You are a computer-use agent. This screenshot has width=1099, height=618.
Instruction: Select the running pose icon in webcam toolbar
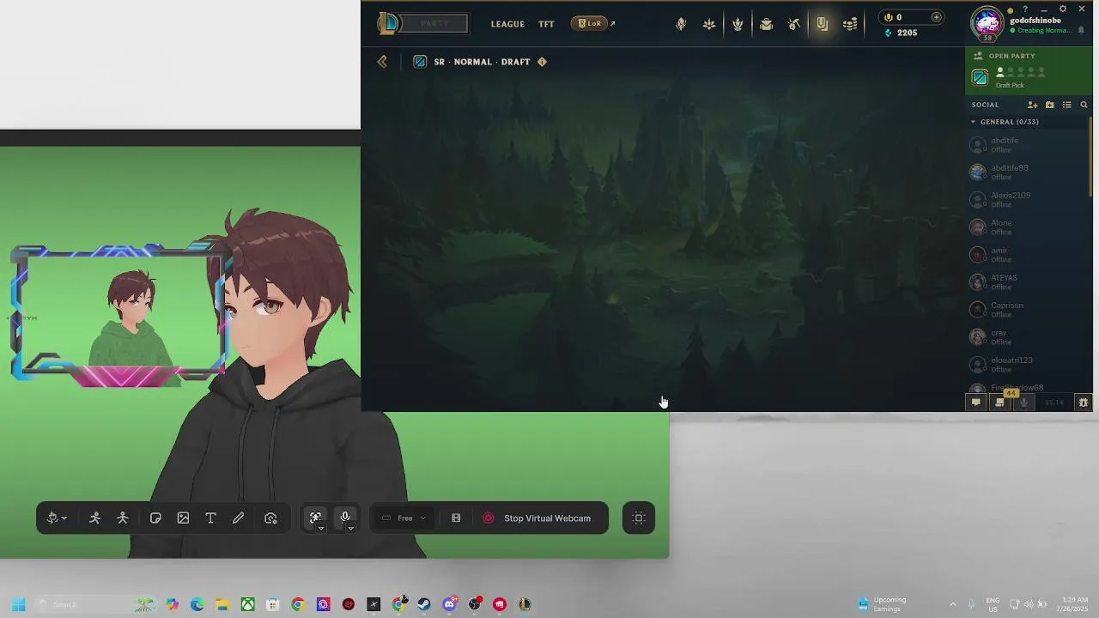pyautogui.click(x=95, y=518)
